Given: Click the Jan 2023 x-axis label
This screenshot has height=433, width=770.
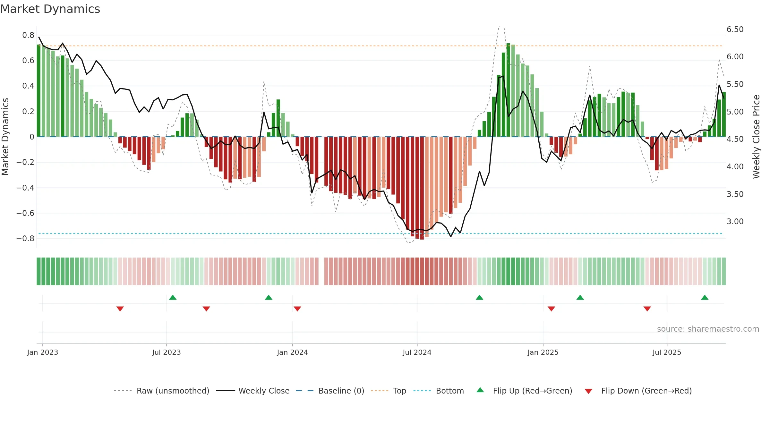Looking at the screenshot, I should point(43,352).
